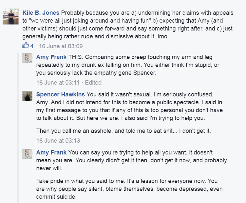This screenshot has width=246, height=203.
Task: Open Kile B. Jones profile picture
Action: tap(11, 16)
